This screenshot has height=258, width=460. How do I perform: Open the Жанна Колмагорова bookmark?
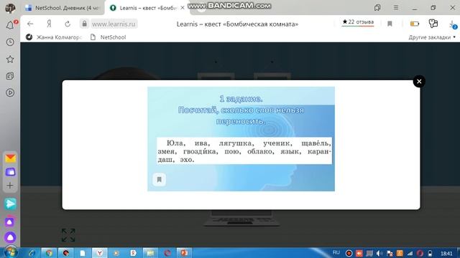coord(53,37)
